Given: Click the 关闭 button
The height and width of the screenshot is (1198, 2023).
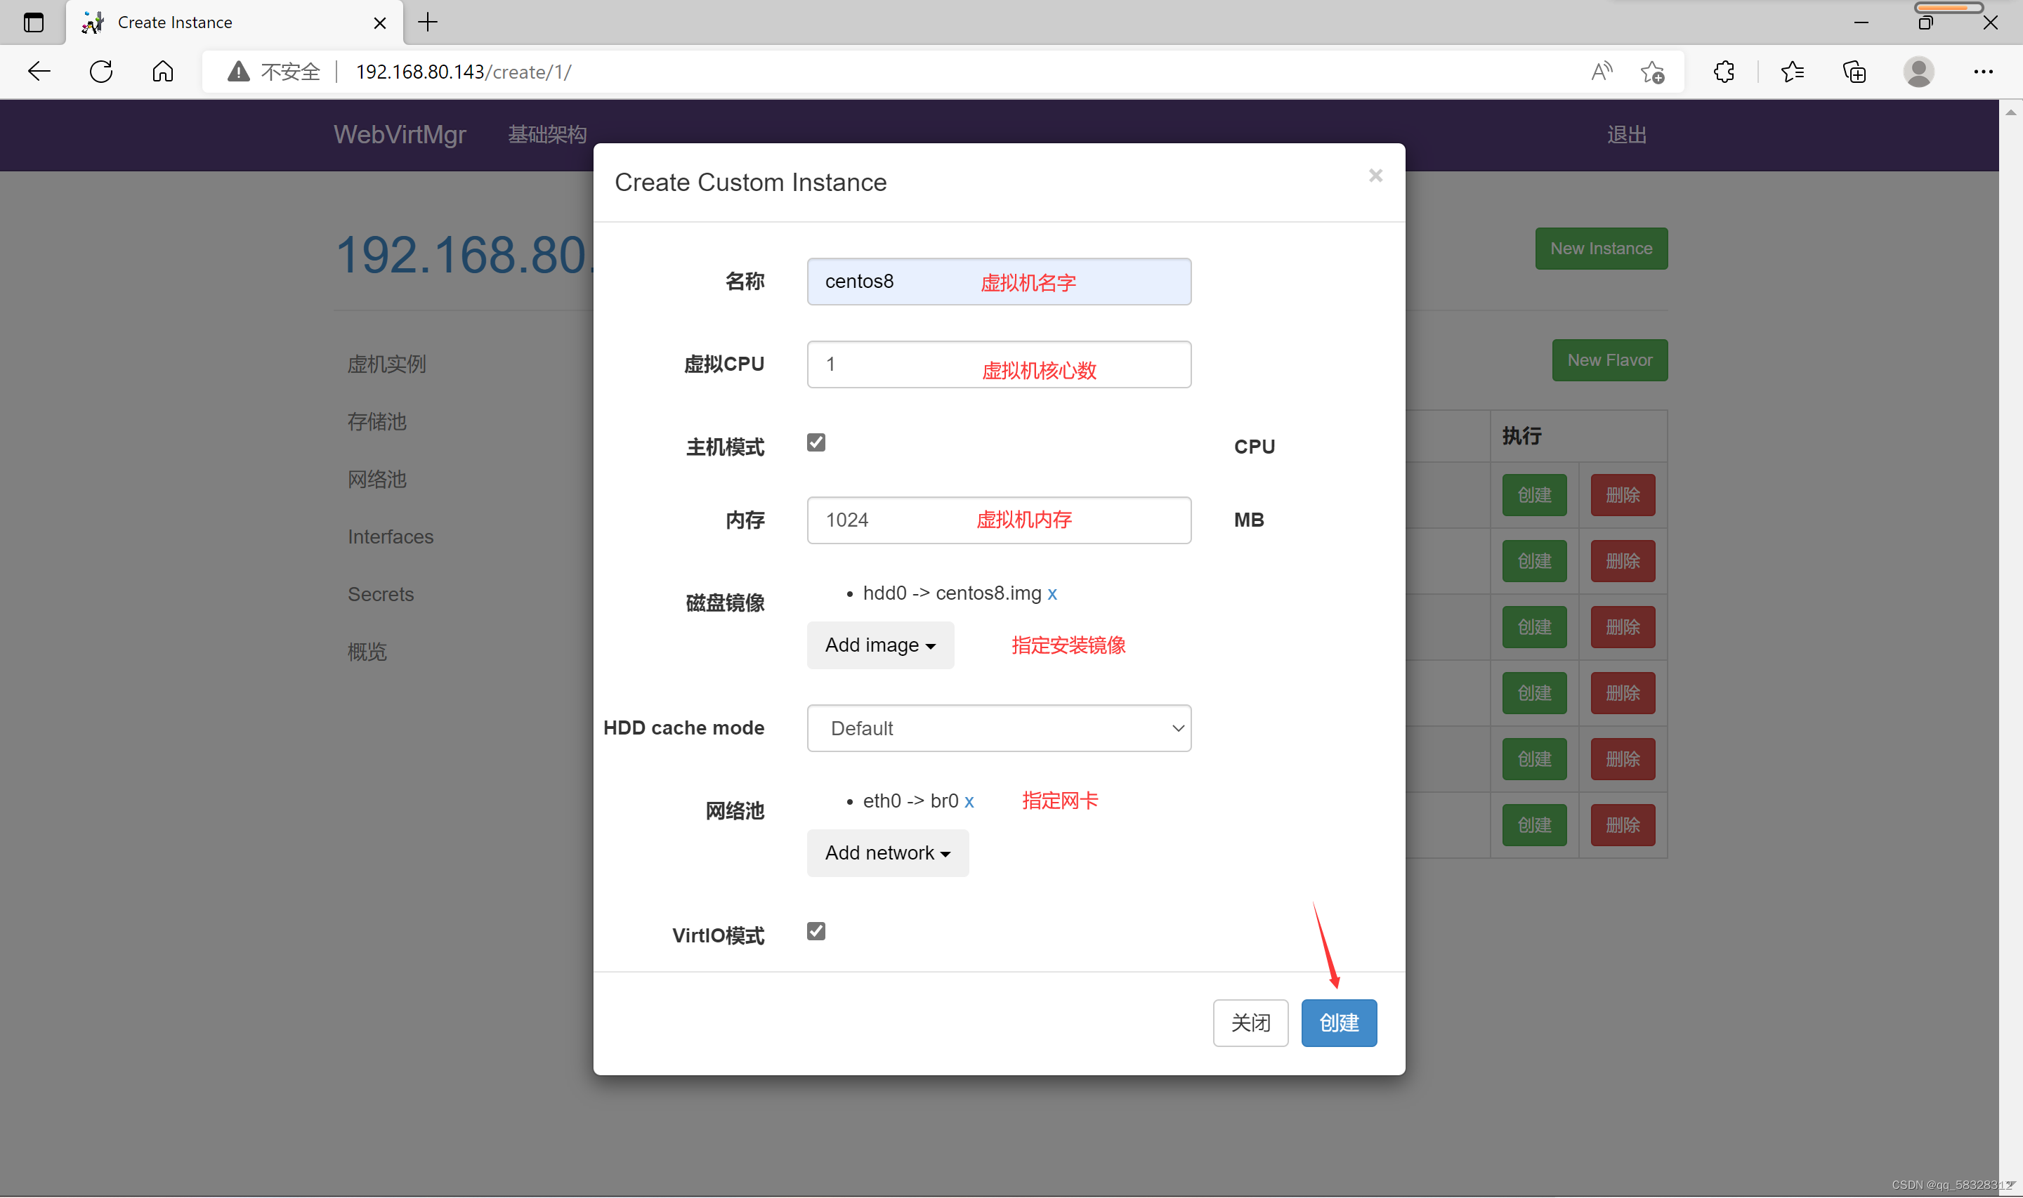Looking at the screenshot, I should tap(1250, 1023).
